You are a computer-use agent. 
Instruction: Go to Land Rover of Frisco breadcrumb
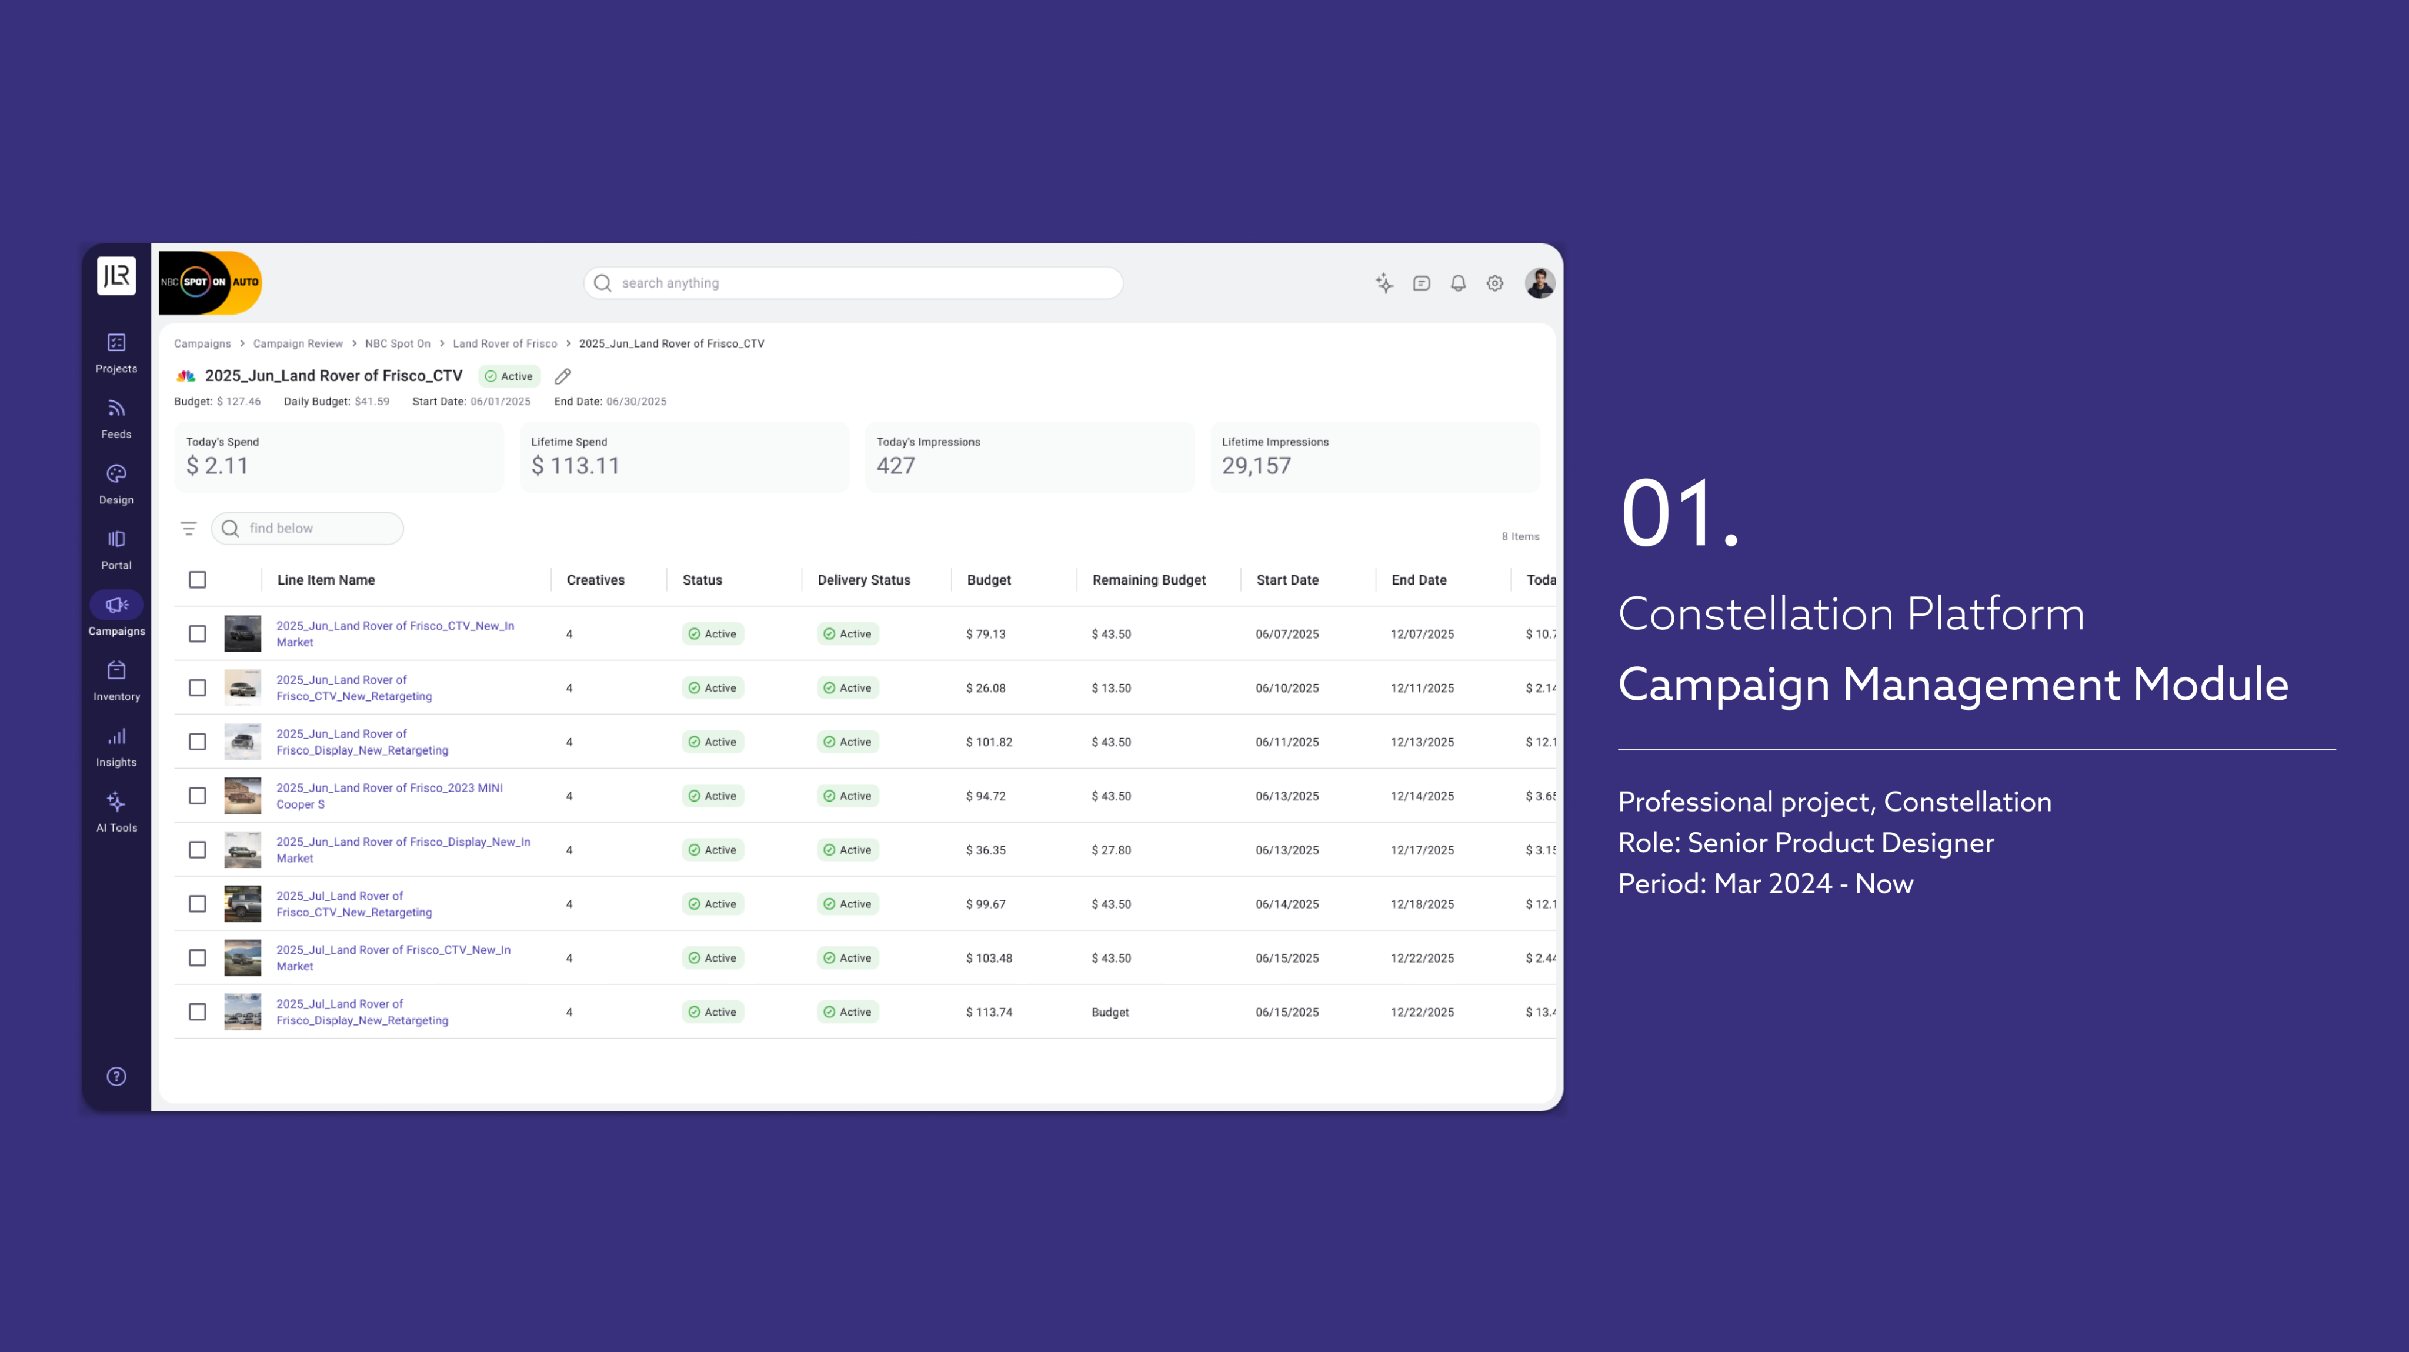(x=504, y=343)
